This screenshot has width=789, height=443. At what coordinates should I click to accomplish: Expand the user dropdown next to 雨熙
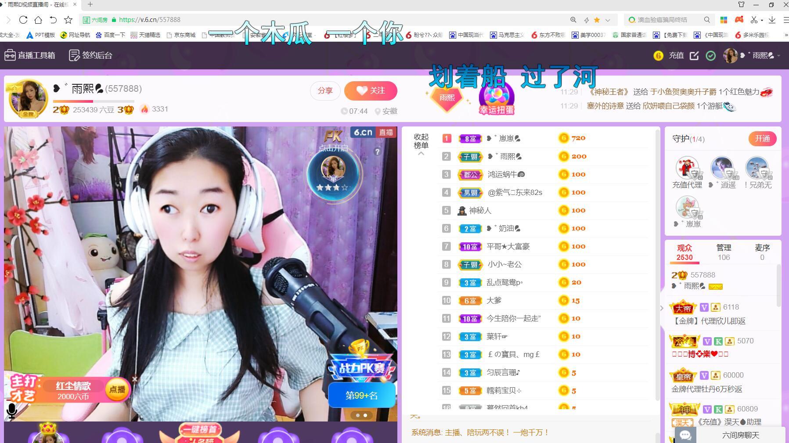(x=778, y=56)
